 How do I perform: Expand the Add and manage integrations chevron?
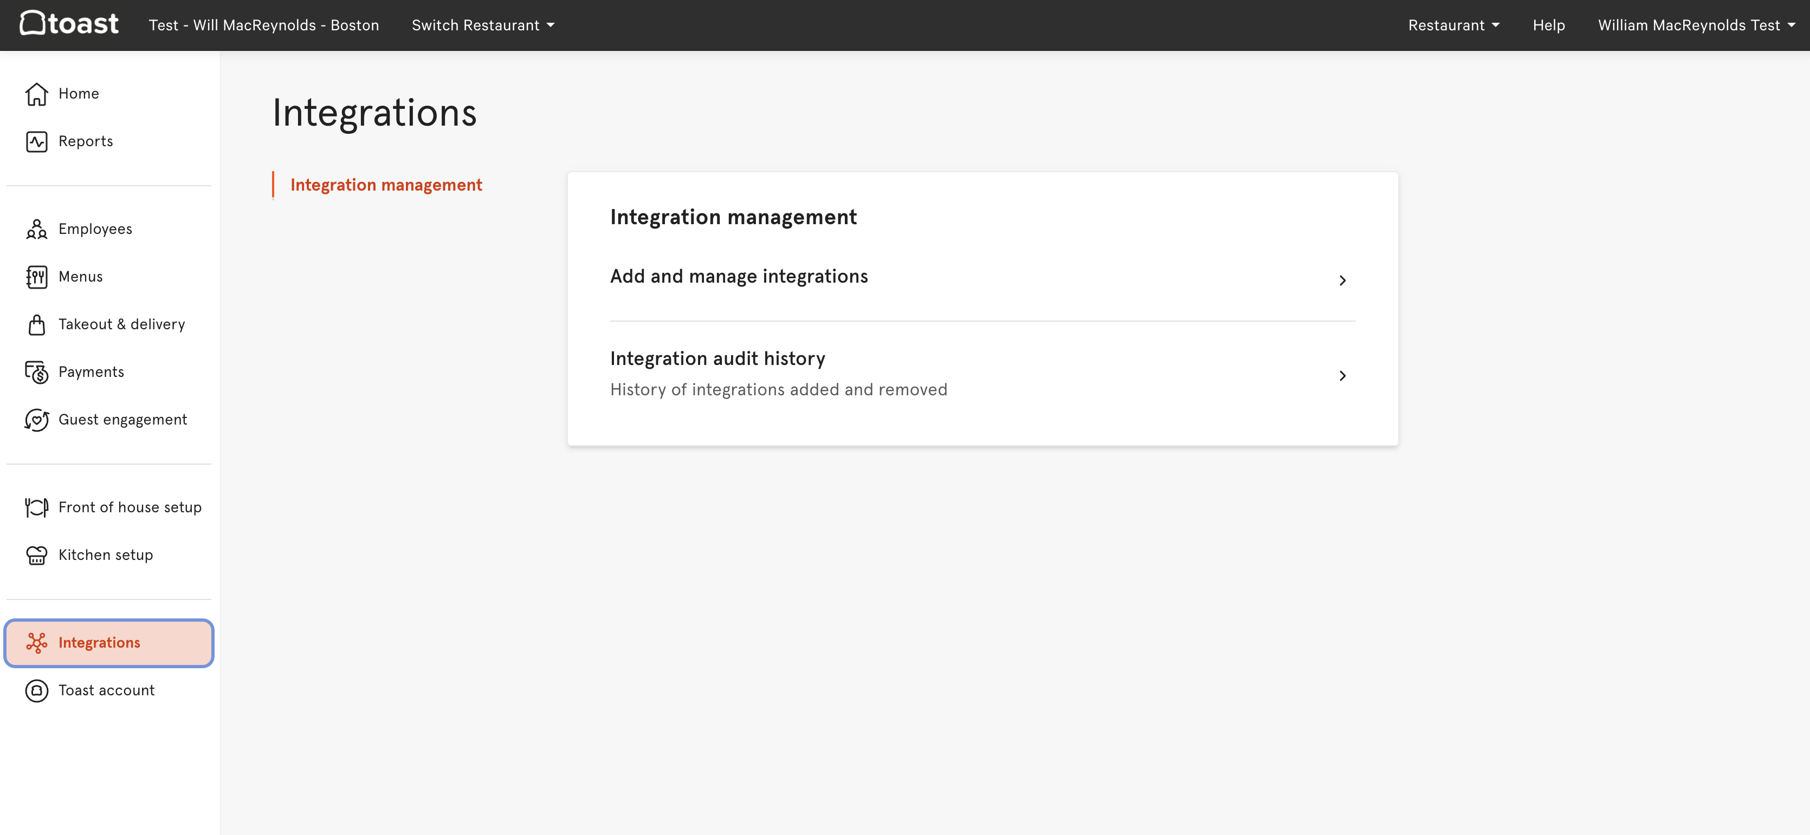1341,280
